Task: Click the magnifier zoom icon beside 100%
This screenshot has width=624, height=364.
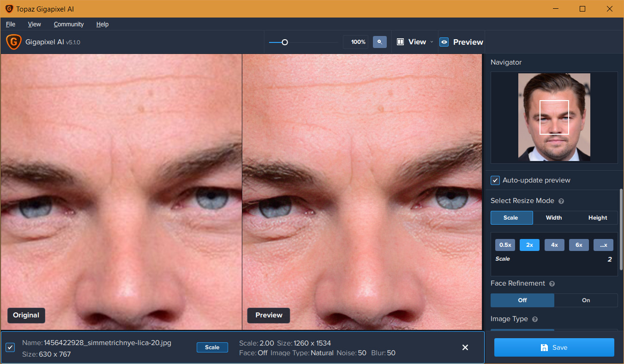Action: coord(379,42)
